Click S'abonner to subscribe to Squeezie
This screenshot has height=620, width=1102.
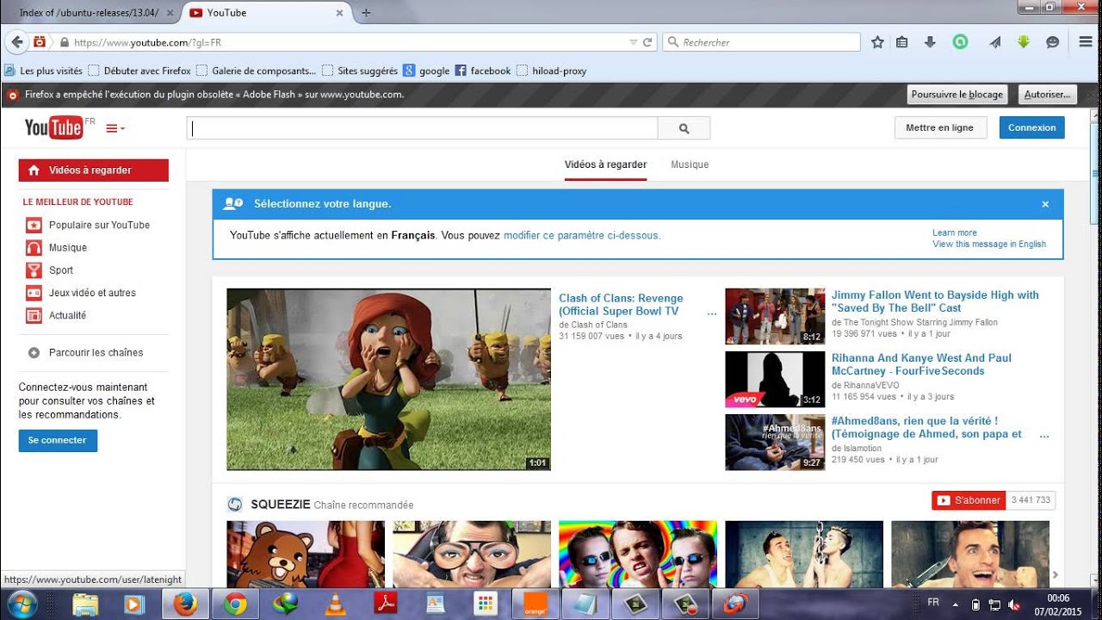tap(969, 500)
